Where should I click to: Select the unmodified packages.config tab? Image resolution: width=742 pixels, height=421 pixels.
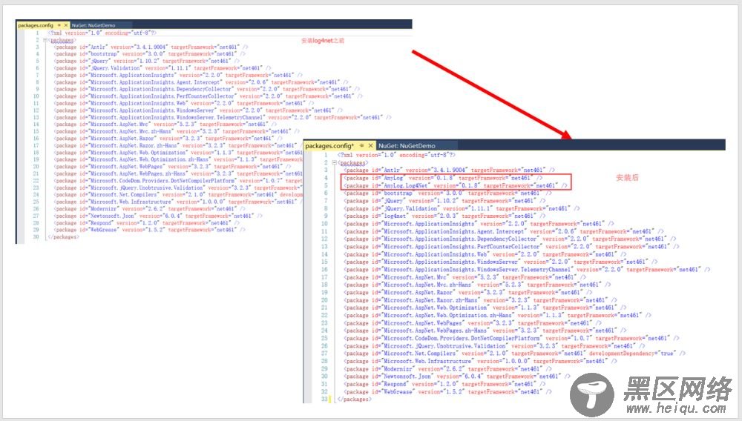coord(36,25)
